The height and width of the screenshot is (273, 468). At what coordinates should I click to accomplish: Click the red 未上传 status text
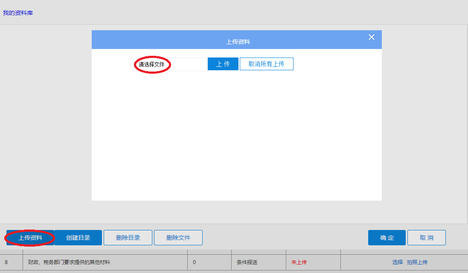(299, 262)
